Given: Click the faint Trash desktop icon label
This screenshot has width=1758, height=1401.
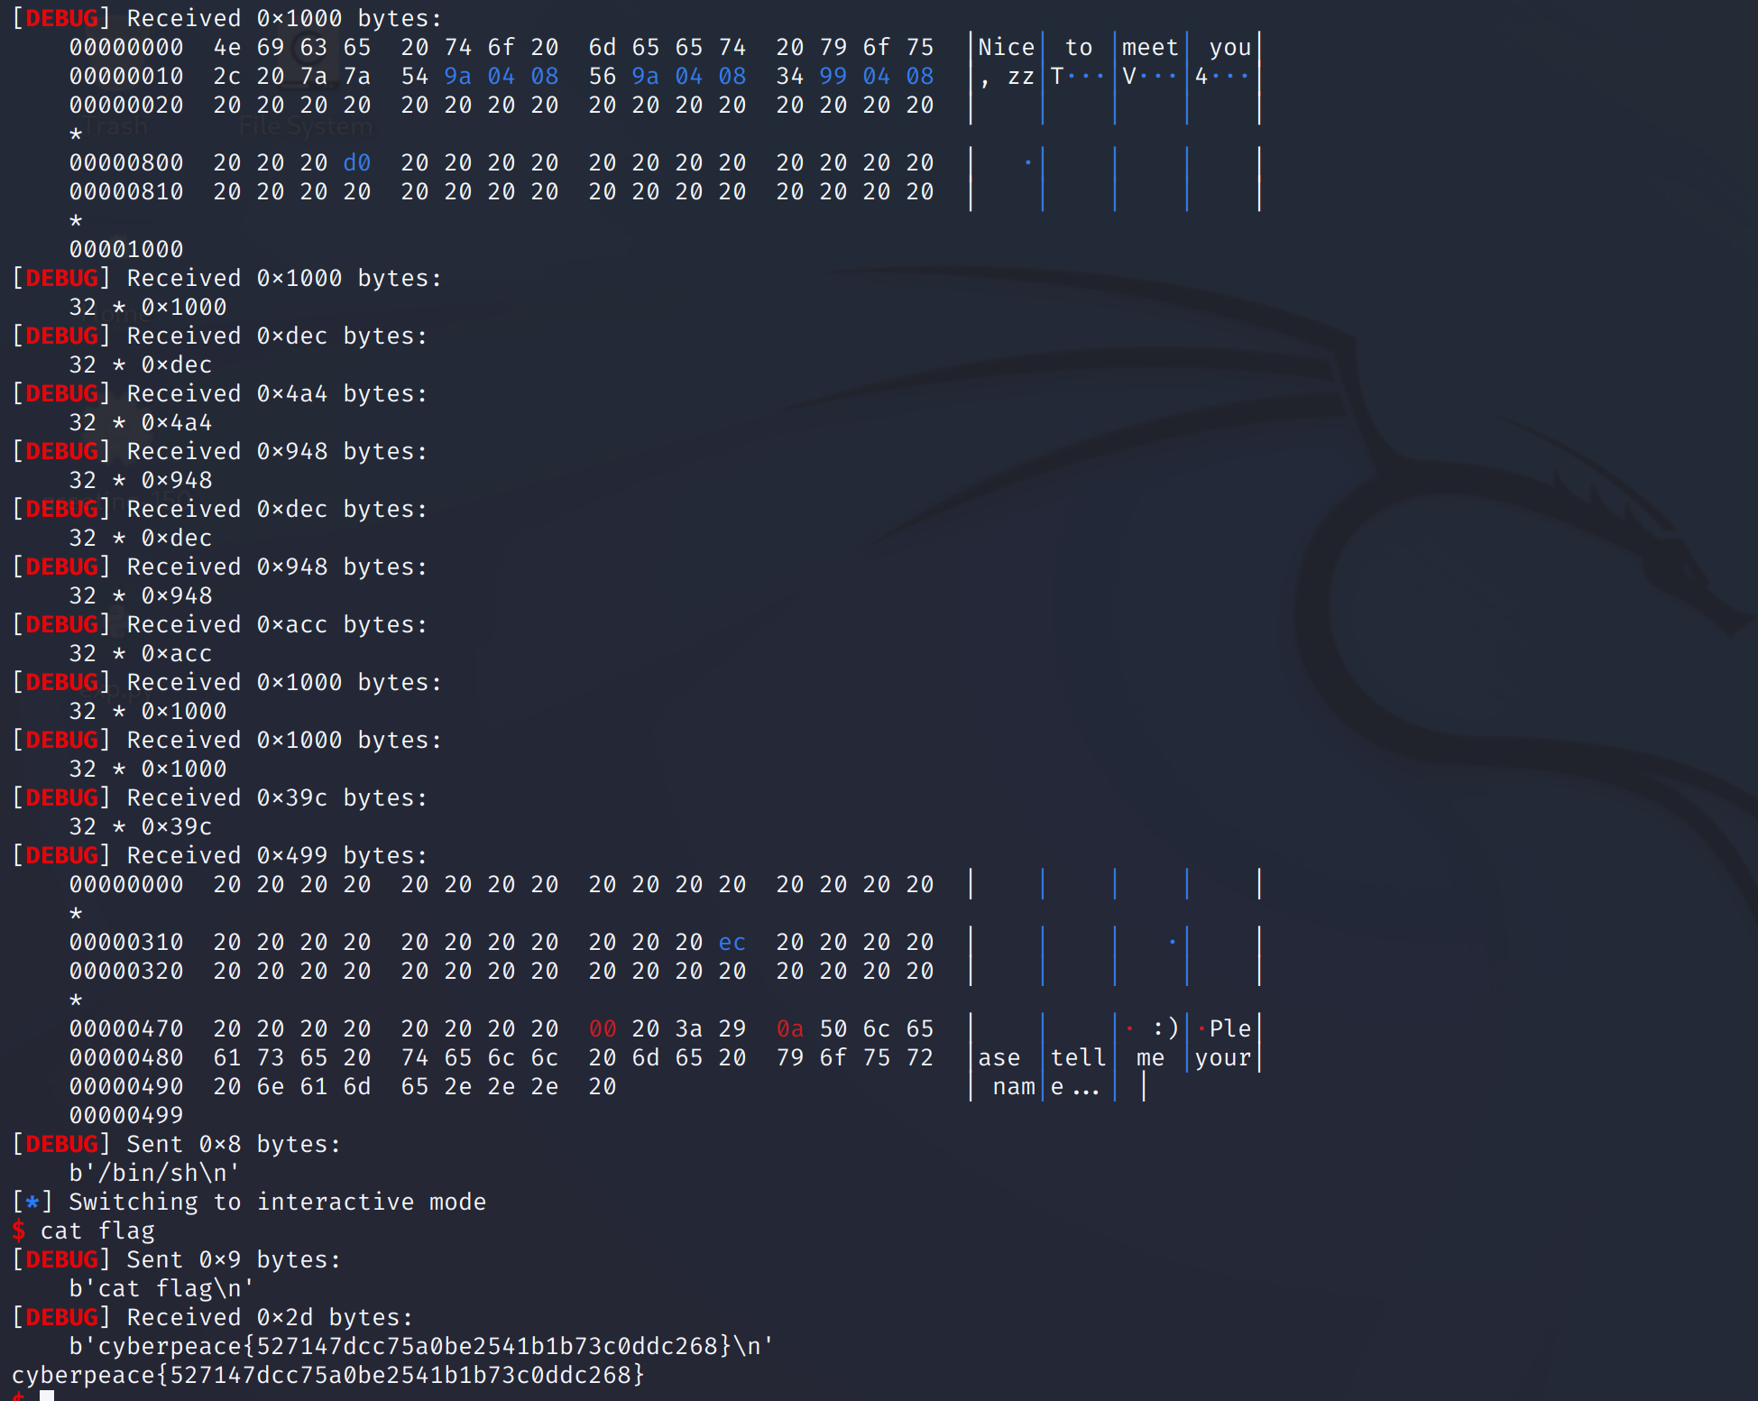Looking at the screenshot, I should pos(116,127).
